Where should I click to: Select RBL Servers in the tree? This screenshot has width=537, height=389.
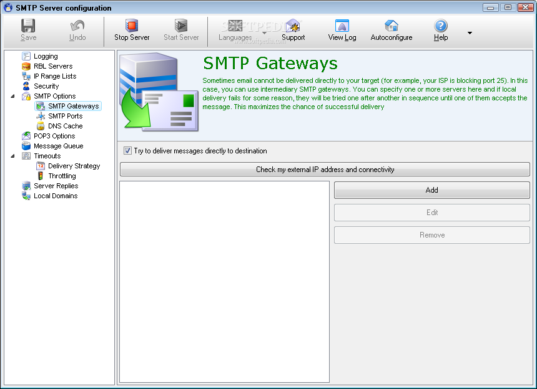[53, 66]
